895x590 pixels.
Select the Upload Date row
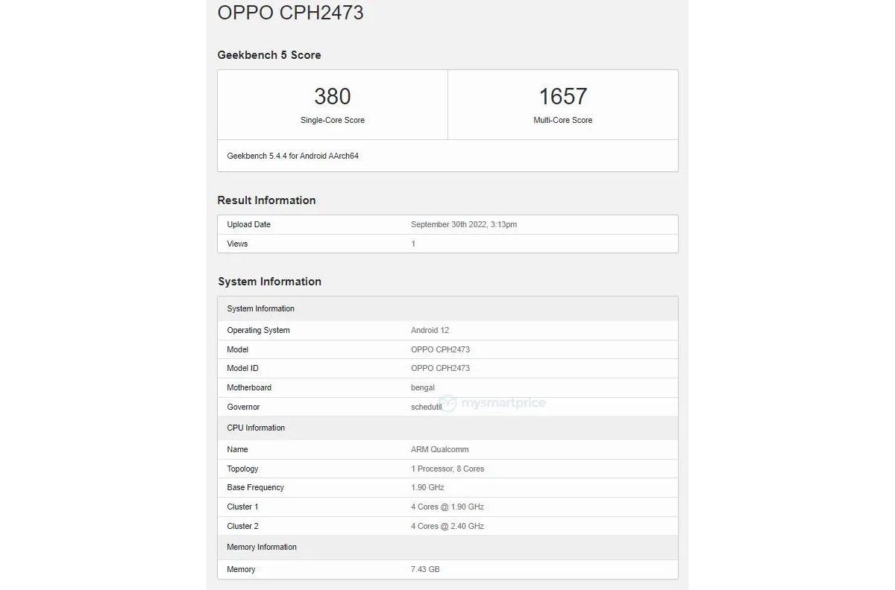[447, 224]
